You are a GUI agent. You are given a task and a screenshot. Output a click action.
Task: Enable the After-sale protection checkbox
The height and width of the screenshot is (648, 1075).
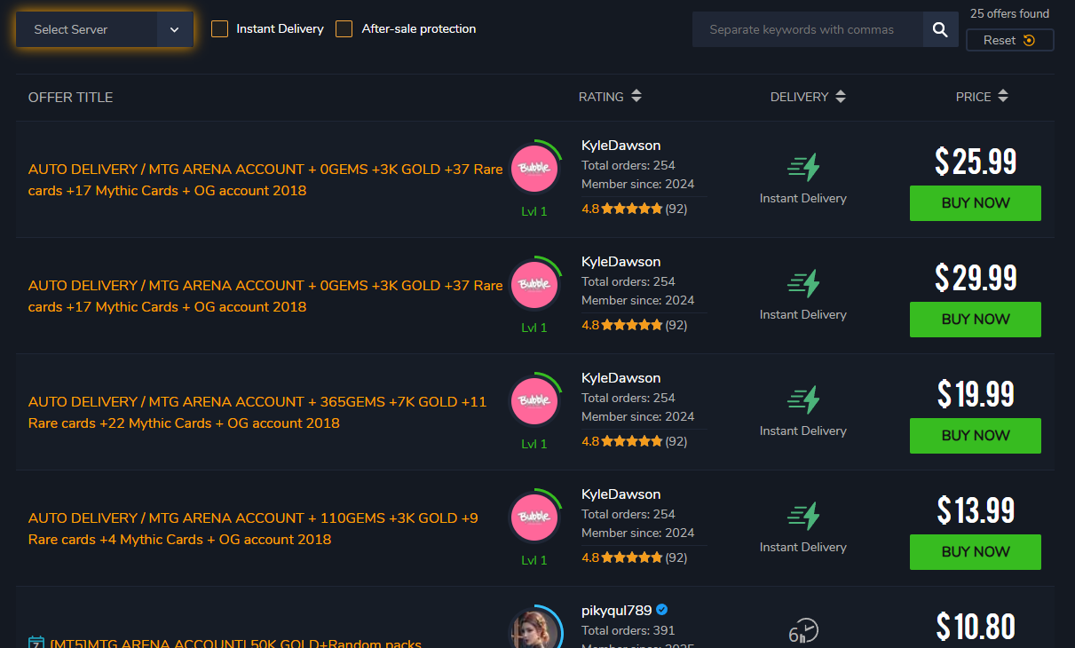[x=344, y=28]
